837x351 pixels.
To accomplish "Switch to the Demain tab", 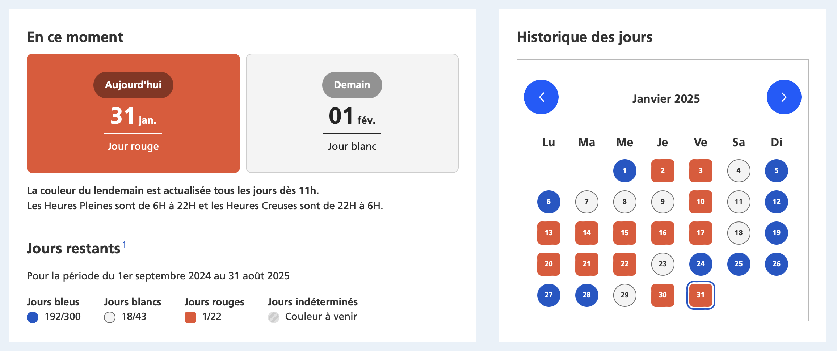I will (x=352, y=85).
